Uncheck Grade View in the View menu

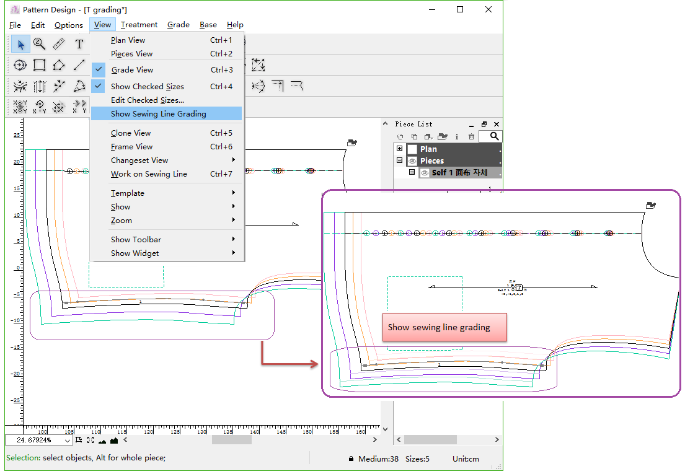(x=132, y=70)
